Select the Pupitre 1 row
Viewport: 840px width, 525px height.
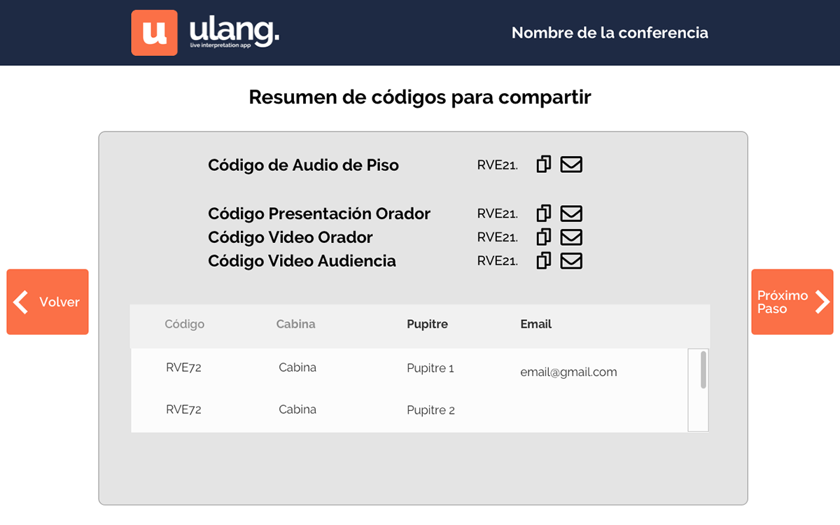tap(409, 369)
